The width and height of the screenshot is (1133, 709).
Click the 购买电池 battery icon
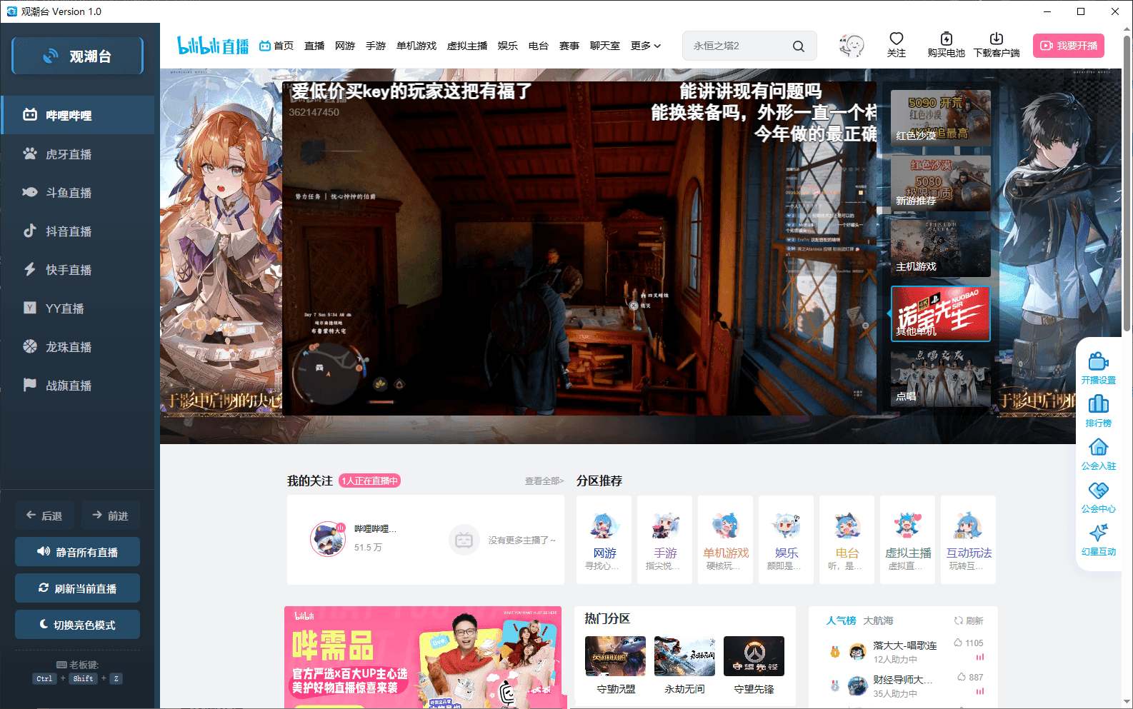tap(946, 39)
